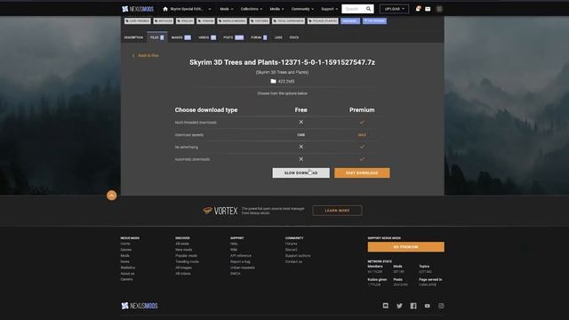Image resolution: width=569 pixels, height=320 pixels.
Task: Open the footer Home link
Action: coord(125,244)
